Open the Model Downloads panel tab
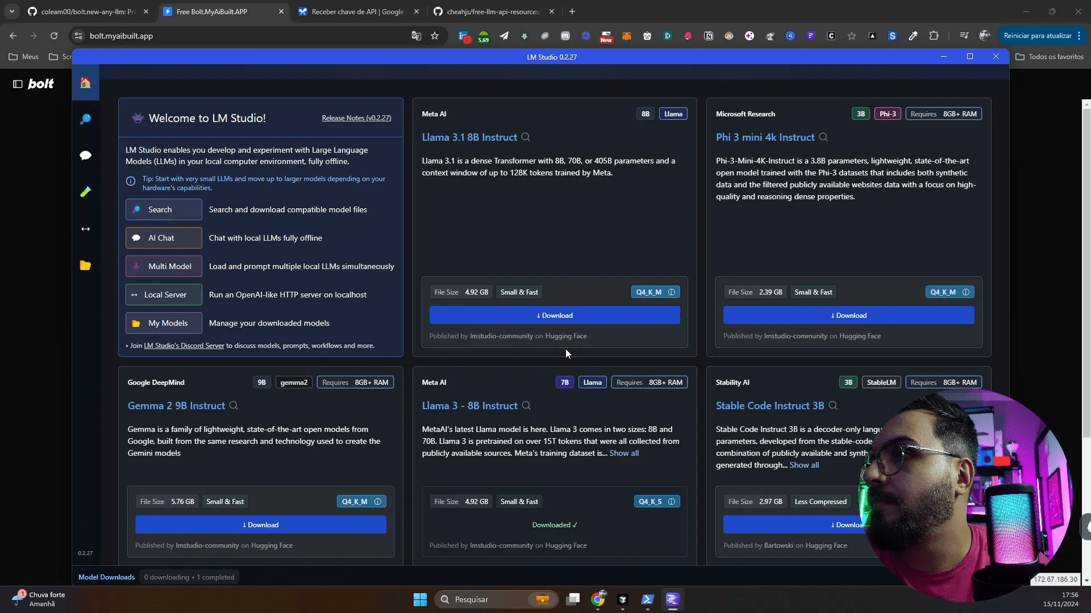The width and height of the screenshot is (1091, 613). click(106, 577)
